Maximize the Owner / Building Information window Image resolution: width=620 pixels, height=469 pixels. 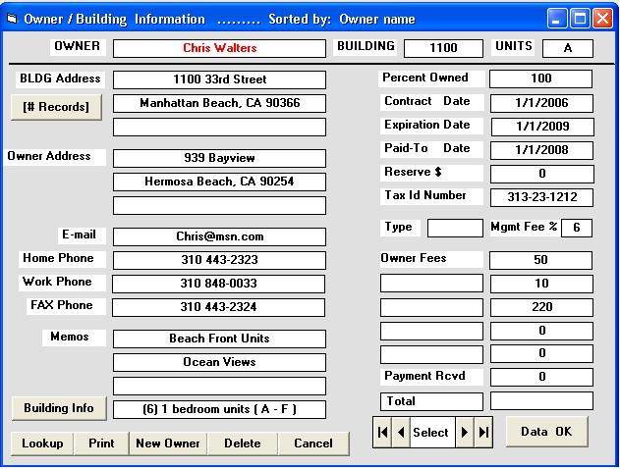point(581,19)
